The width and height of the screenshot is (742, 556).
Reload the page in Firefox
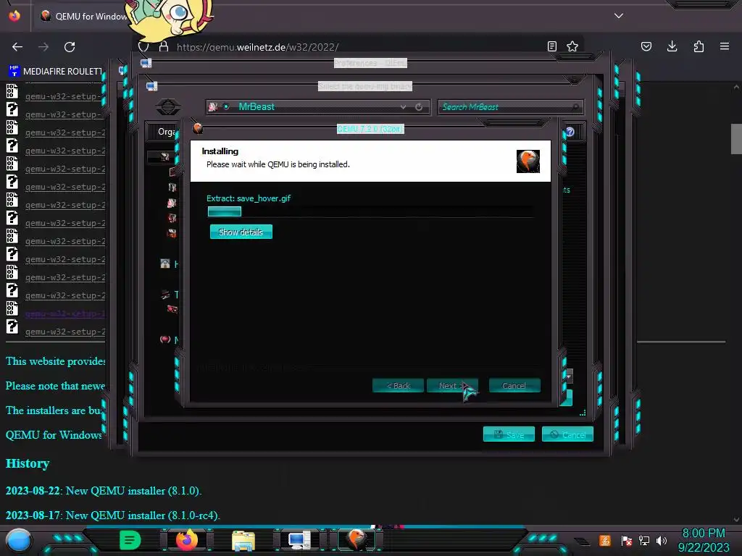(70, 47)
